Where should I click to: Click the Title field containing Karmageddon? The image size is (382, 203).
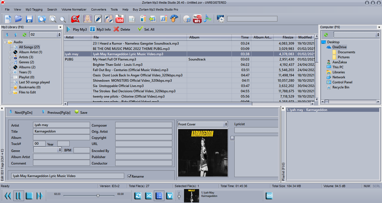click(61, 131)
